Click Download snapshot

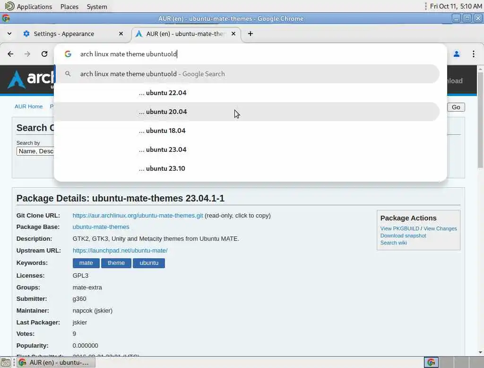(x=403, y=236)
